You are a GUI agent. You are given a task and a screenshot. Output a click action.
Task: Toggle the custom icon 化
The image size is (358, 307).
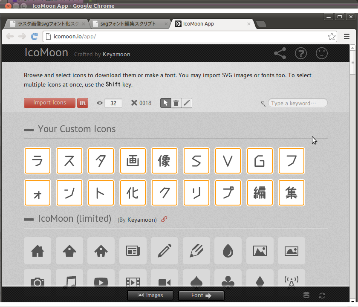[x=133, y=193]
